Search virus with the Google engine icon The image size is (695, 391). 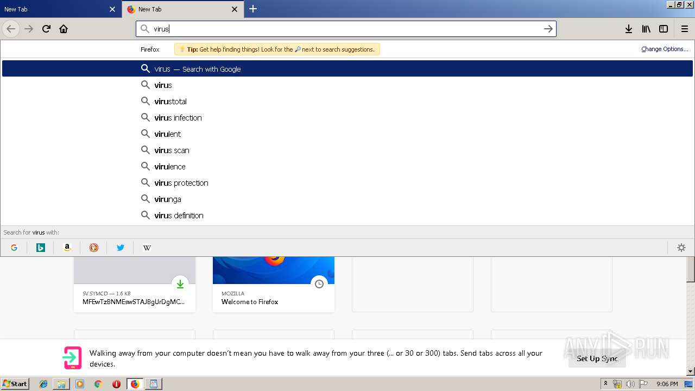pyautogui.click(x=14, y=248)
